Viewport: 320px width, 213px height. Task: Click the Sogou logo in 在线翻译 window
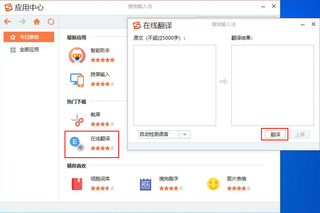tap(136, 26)
